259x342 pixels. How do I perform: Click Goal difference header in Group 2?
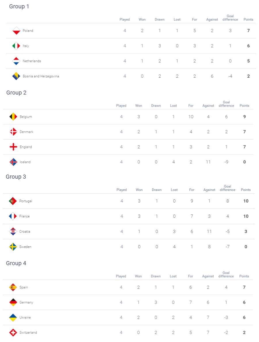[226, 104]
